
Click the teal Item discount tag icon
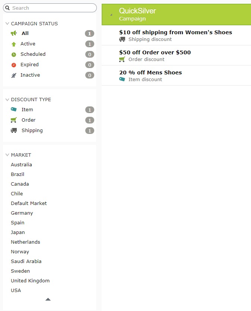[14, 109]
